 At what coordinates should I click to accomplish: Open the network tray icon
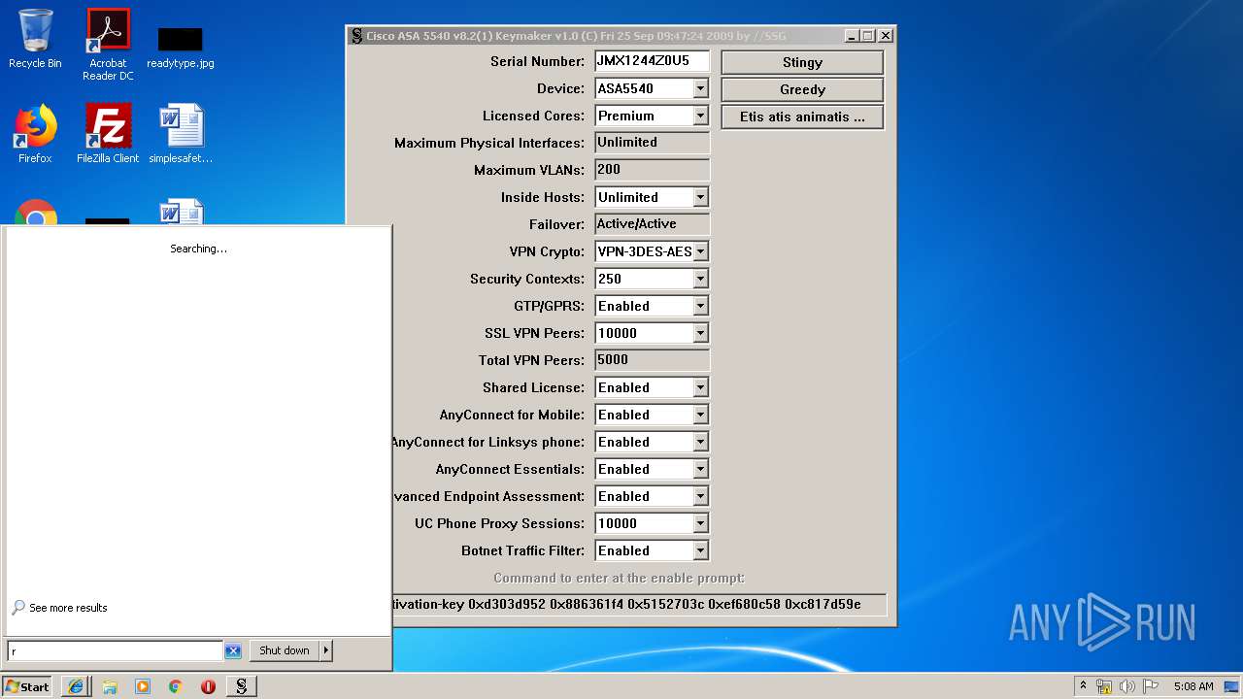tap(1104, 686)
